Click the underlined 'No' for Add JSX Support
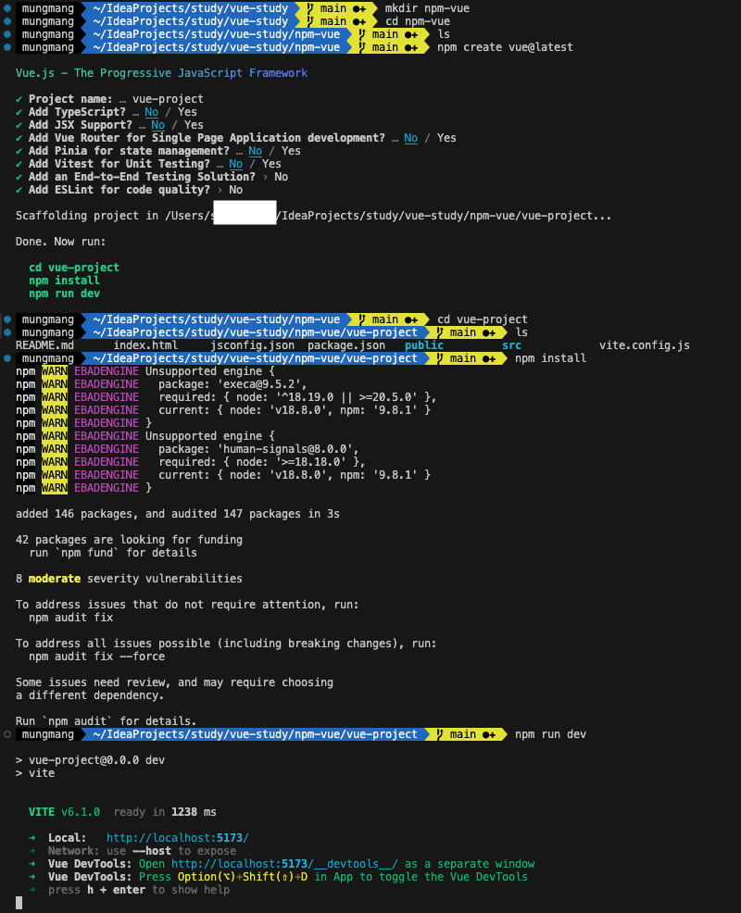This screenshot has height=913, width=741. [x=157, y=125]
